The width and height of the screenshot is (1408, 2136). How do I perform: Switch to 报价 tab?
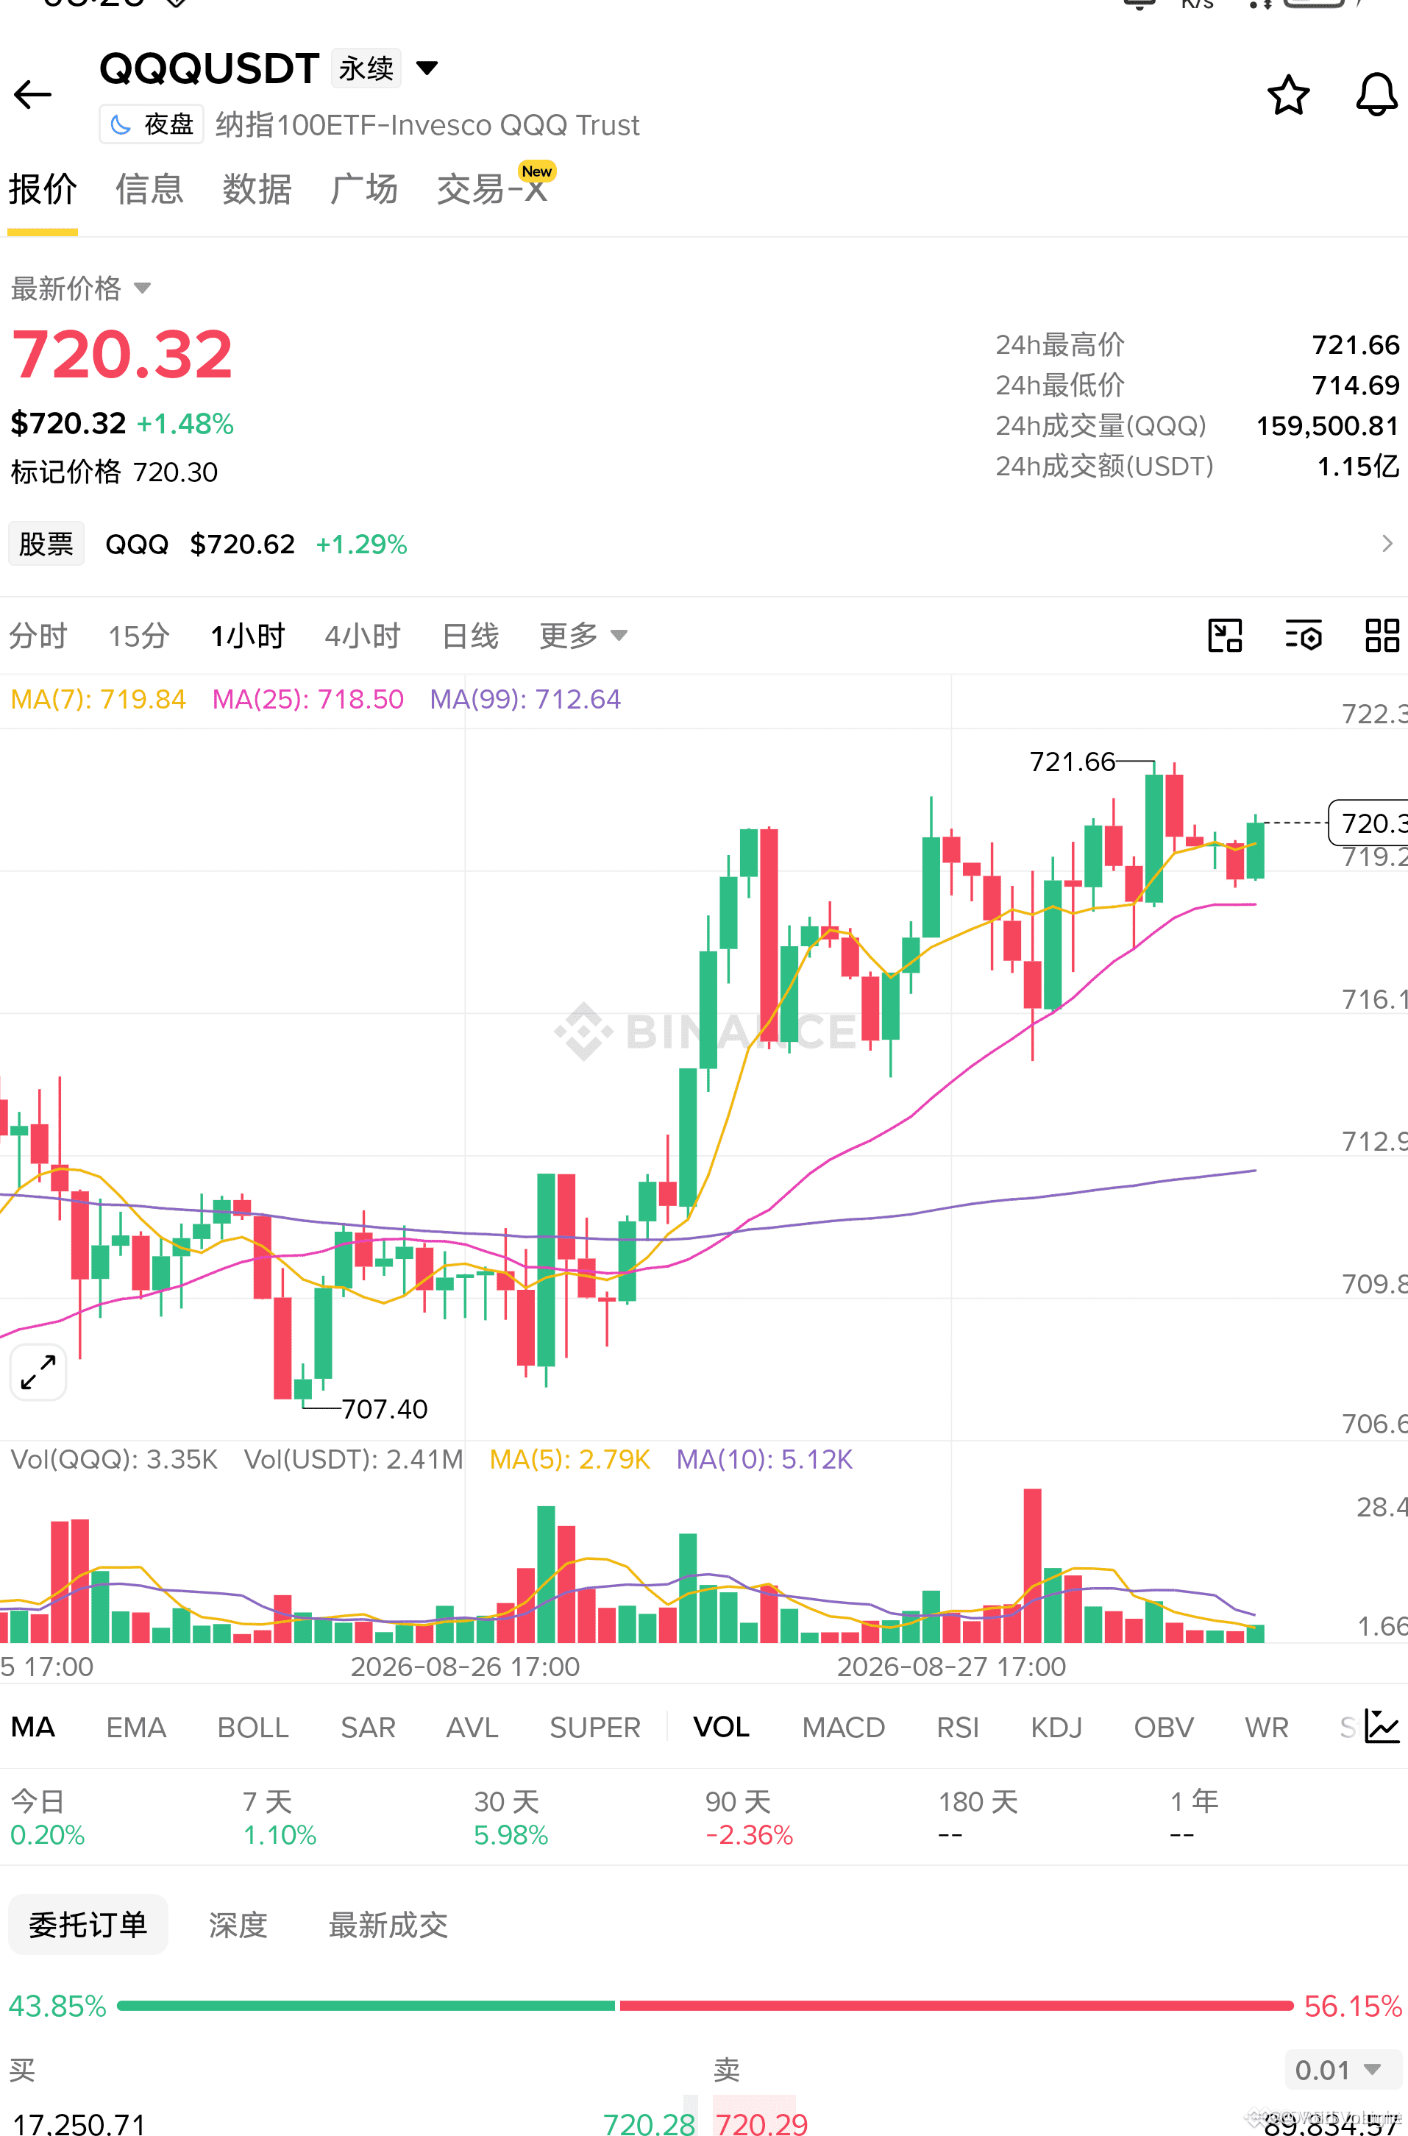point(42,190)
